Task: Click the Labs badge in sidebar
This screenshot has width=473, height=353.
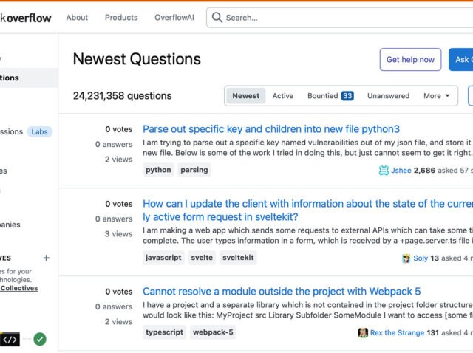Action: coord(39,132)
